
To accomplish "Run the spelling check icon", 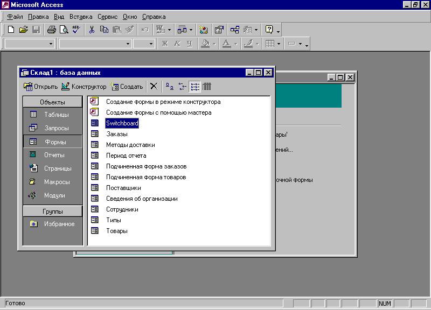I will click(x=77, y=30).
